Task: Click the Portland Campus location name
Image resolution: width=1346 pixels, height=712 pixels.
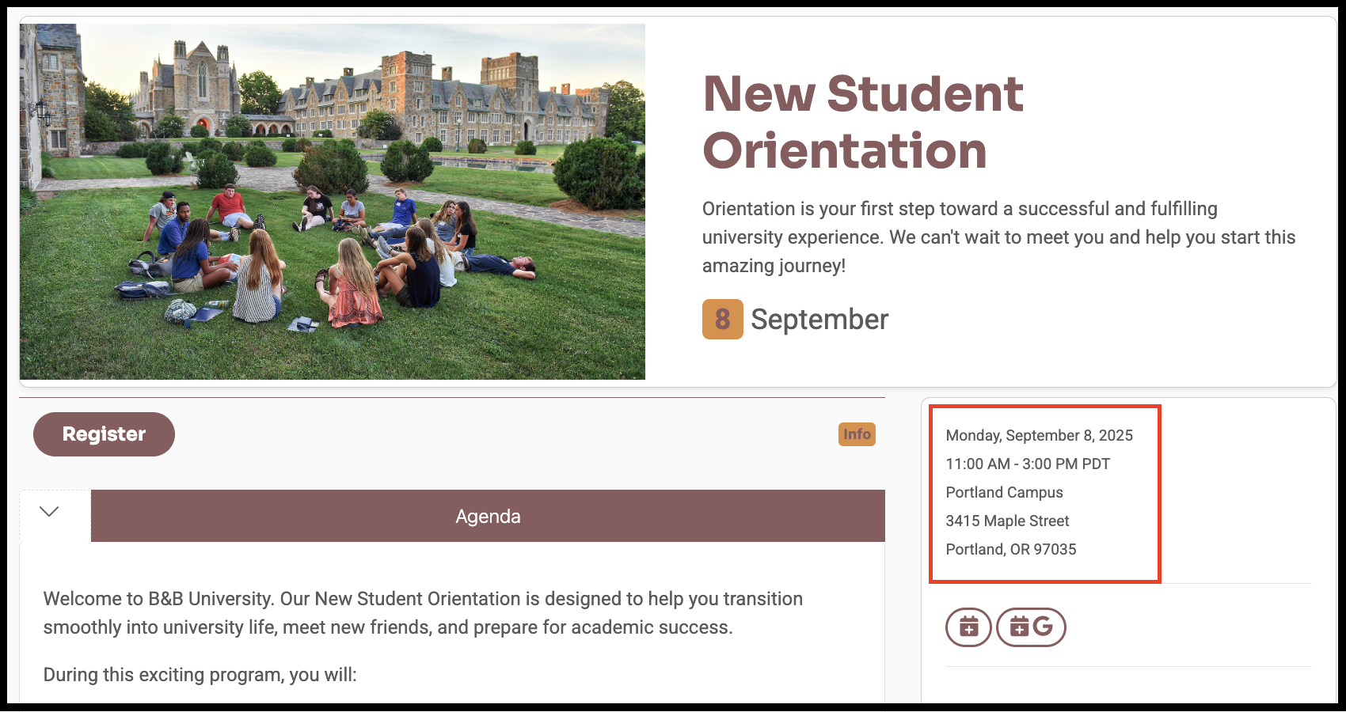Action: coord(1004,492)
